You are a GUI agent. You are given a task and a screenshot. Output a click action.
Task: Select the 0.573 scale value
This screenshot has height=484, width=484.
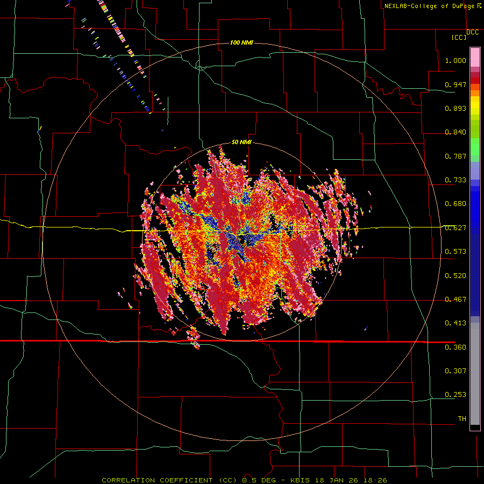[455, 251]
